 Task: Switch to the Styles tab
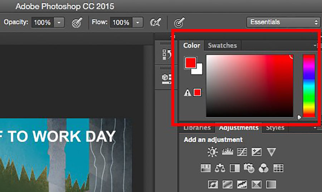pos(275,128)
